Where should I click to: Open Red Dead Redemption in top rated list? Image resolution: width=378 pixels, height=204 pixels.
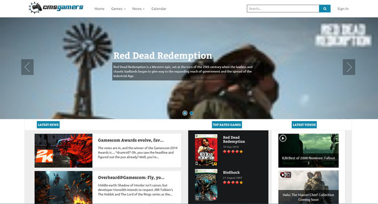click(x=234, y=139)
